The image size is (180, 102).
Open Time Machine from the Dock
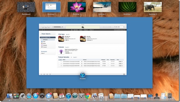point(75,96)
